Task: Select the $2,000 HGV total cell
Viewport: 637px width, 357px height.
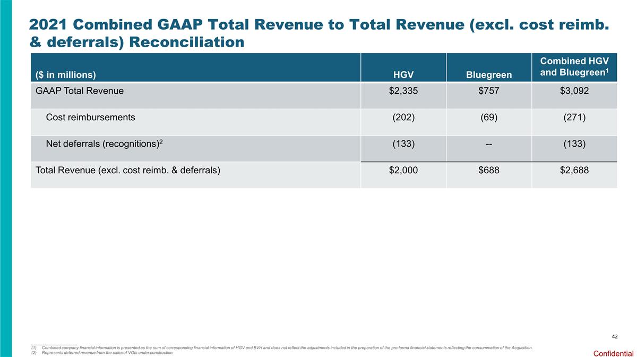Action: pyautogui.click(x=403, y=170)
